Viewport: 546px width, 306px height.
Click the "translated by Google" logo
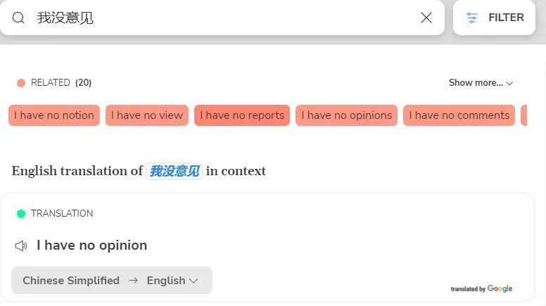tap(481, 289)
